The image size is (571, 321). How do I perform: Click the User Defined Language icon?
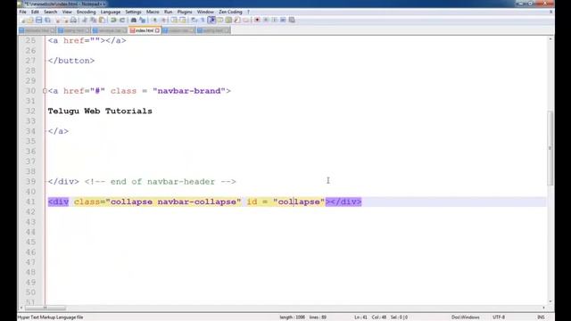[220, 20]
